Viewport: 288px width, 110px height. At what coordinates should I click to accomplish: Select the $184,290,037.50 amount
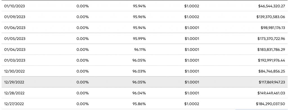coord(270,104)
